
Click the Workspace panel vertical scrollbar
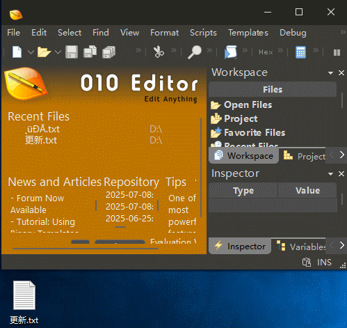pos(342,100)
